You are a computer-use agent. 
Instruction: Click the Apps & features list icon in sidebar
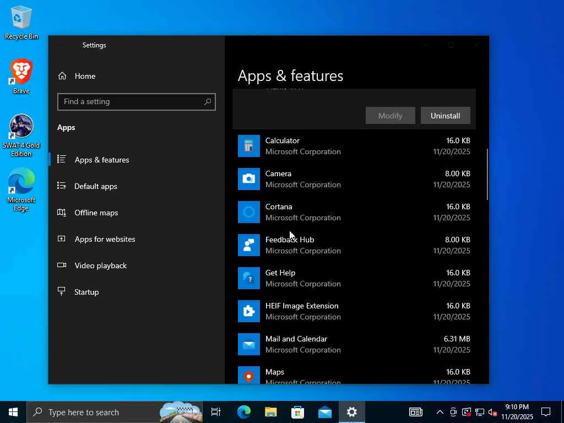pyautogui.click(x=62, y=159)
